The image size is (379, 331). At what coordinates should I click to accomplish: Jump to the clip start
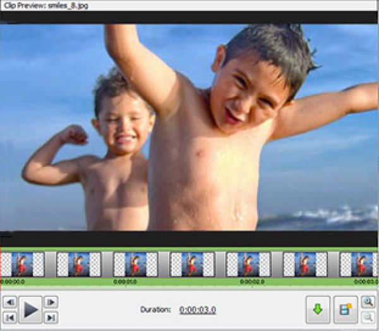pyautogui.click(x=9, y=317)
